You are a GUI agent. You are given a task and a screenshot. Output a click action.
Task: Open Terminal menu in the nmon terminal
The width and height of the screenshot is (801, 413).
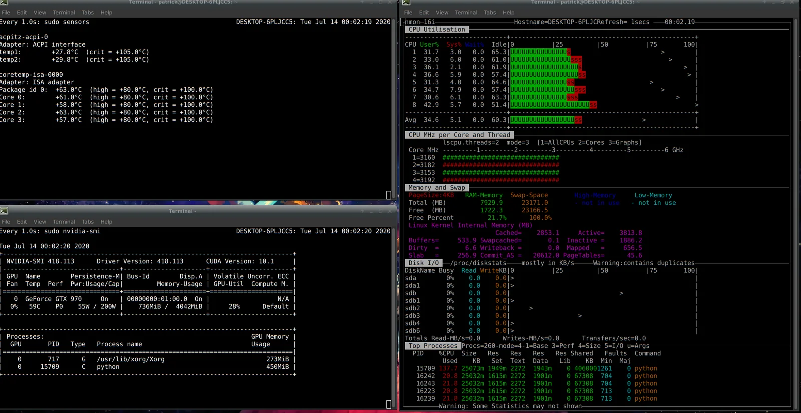coord(466,13)
